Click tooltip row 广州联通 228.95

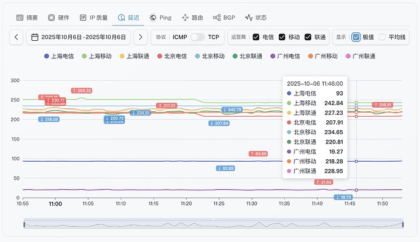pyautogui.click(x=315, y=171)
